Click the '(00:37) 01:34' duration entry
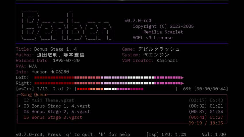Screen dimensions: 244x137 click(206, 112)
